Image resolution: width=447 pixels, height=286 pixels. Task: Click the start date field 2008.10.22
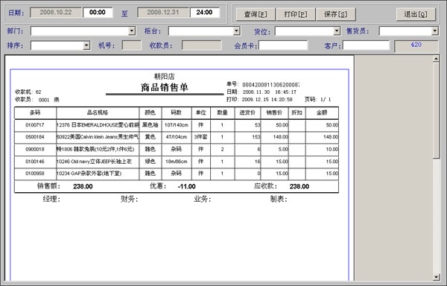point(56,13)
